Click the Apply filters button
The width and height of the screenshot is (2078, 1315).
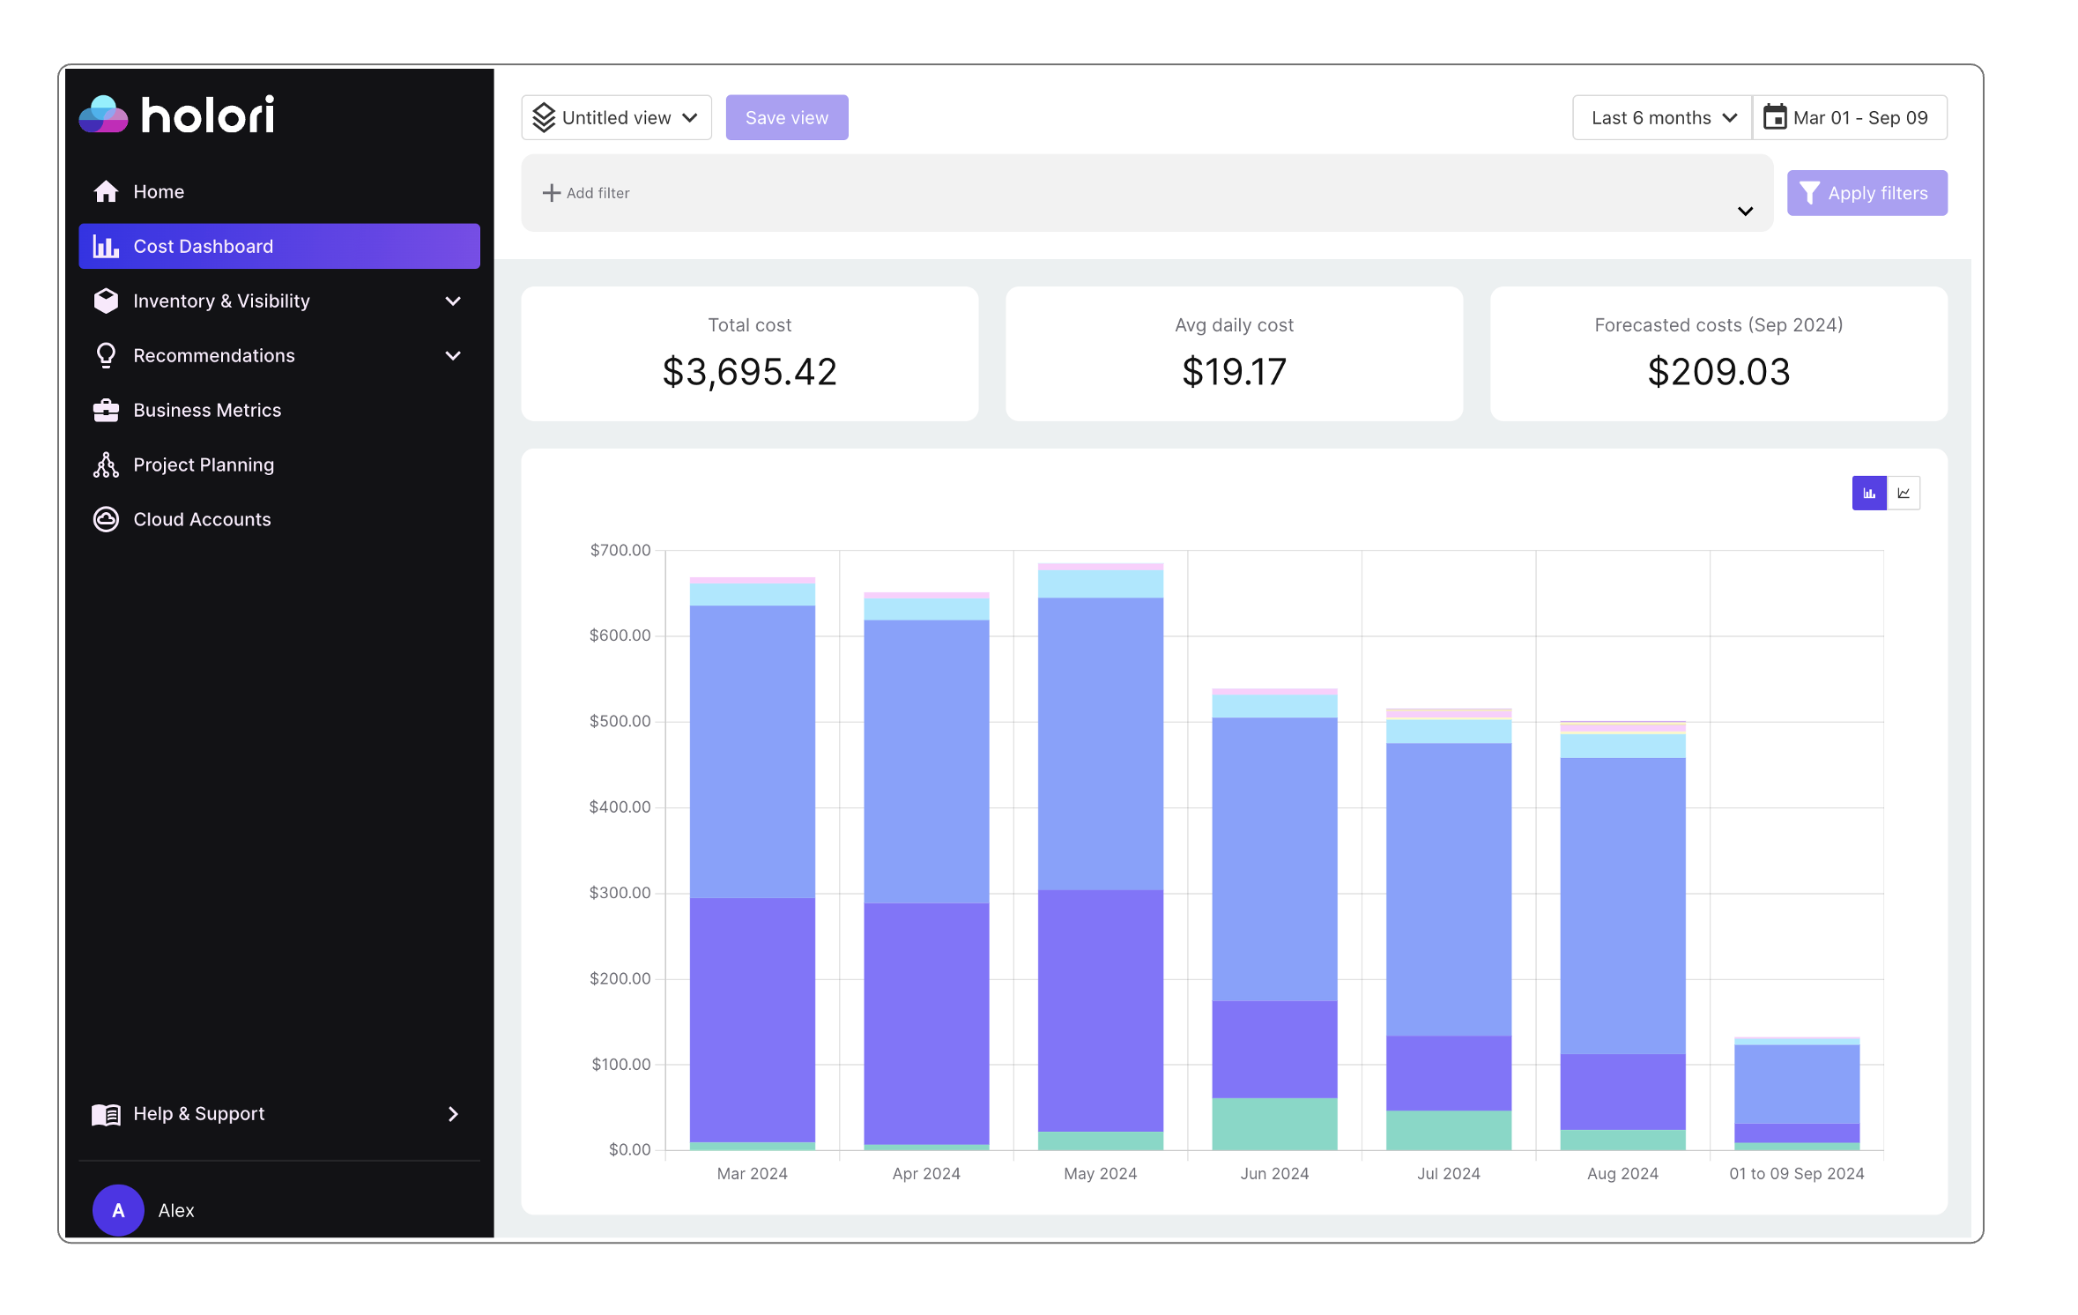[x=1867, y=193]
